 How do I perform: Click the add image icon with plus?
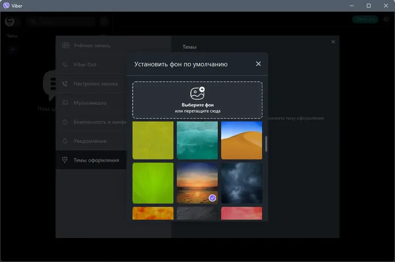click(197, 93)
